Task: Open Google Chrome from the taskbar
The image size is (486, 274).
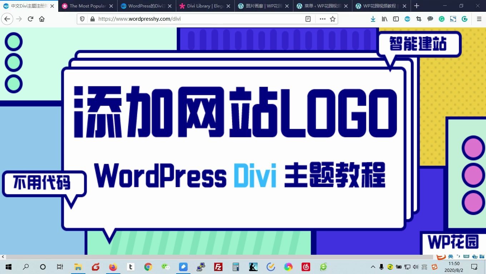Action: point(148,267)
